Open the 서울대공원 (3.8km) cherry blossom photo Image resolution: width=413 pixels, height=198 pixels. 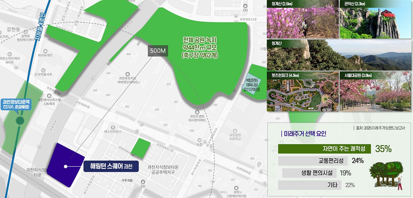click(376, 91)
